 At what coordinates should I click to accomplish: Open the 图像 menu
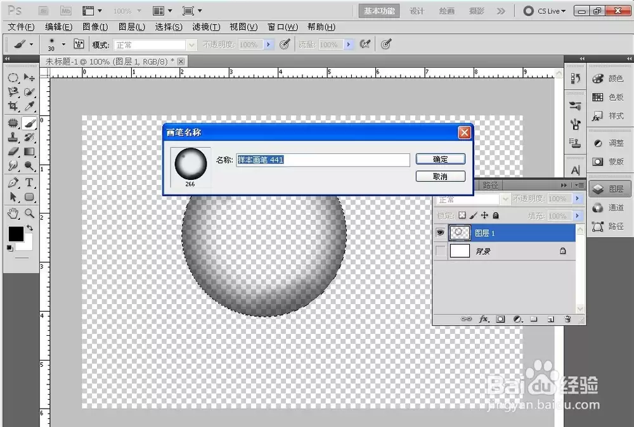(x=95, y=27)
